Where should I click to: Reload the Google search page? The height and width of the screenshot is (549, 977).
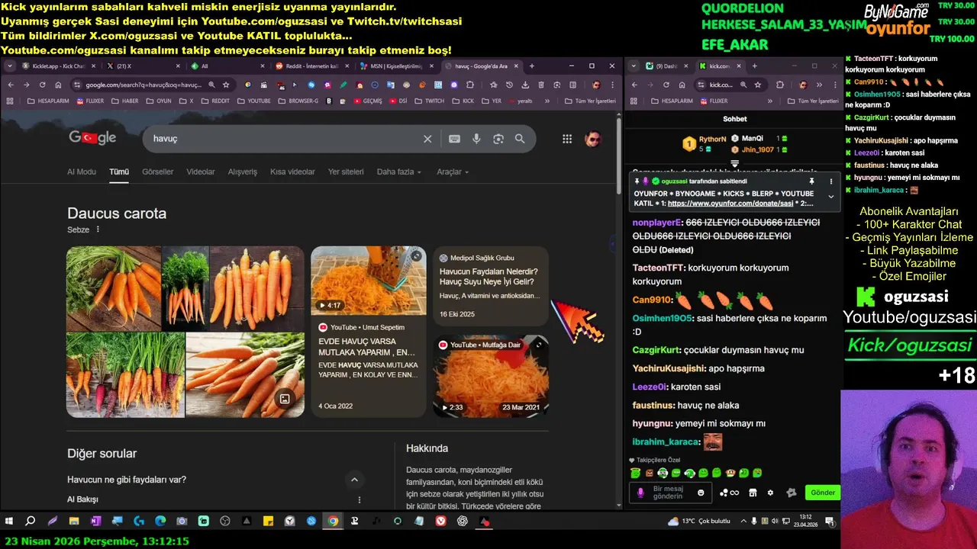(42, 85)
